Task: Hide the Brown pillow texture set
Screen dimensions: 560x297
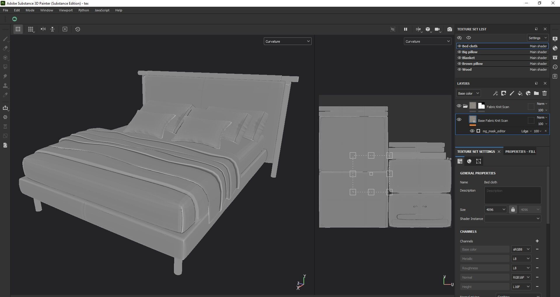Action: pyautogui.click(x=459, y=64)
